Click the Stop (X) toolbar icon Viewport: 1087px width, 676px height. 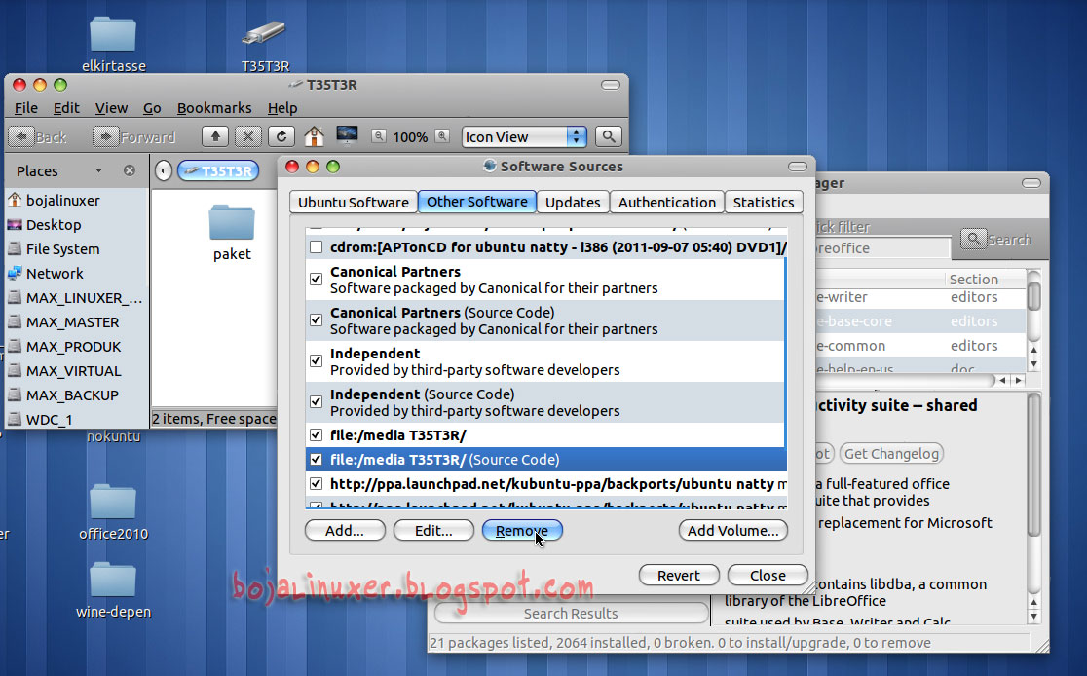(x=247, y=136)
